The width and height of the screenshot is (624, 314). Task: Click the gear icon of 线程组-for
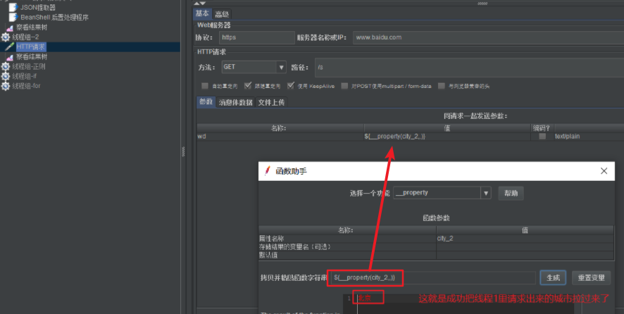tap(5, 86)
